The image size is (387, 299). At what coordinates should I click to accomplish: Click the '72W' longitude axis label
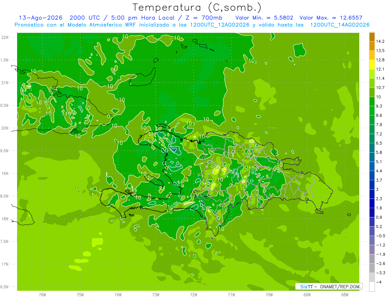193,295
